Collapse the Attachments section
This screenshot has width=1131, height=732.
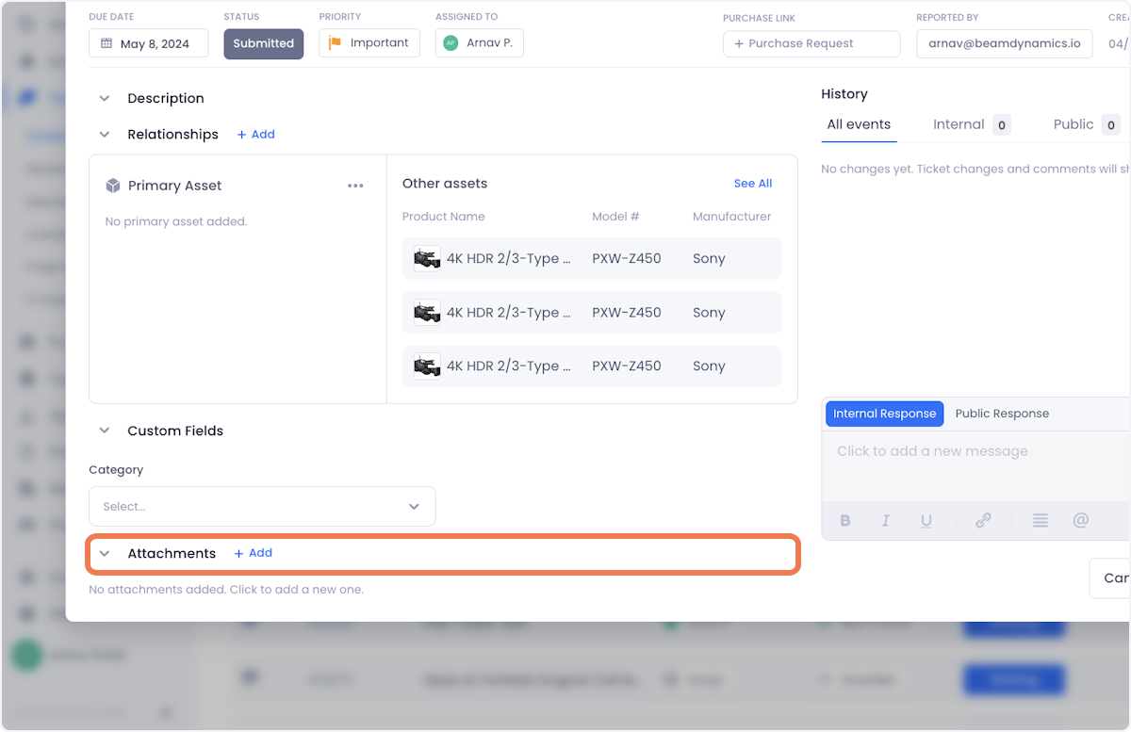(x=105, y=554)
